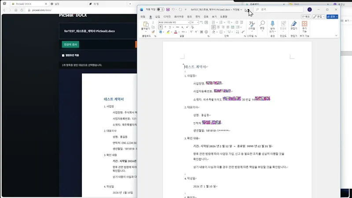The height and width of the screenshot is (198, 352).
Task: Click the blue Share button
Action: [332, 17]
